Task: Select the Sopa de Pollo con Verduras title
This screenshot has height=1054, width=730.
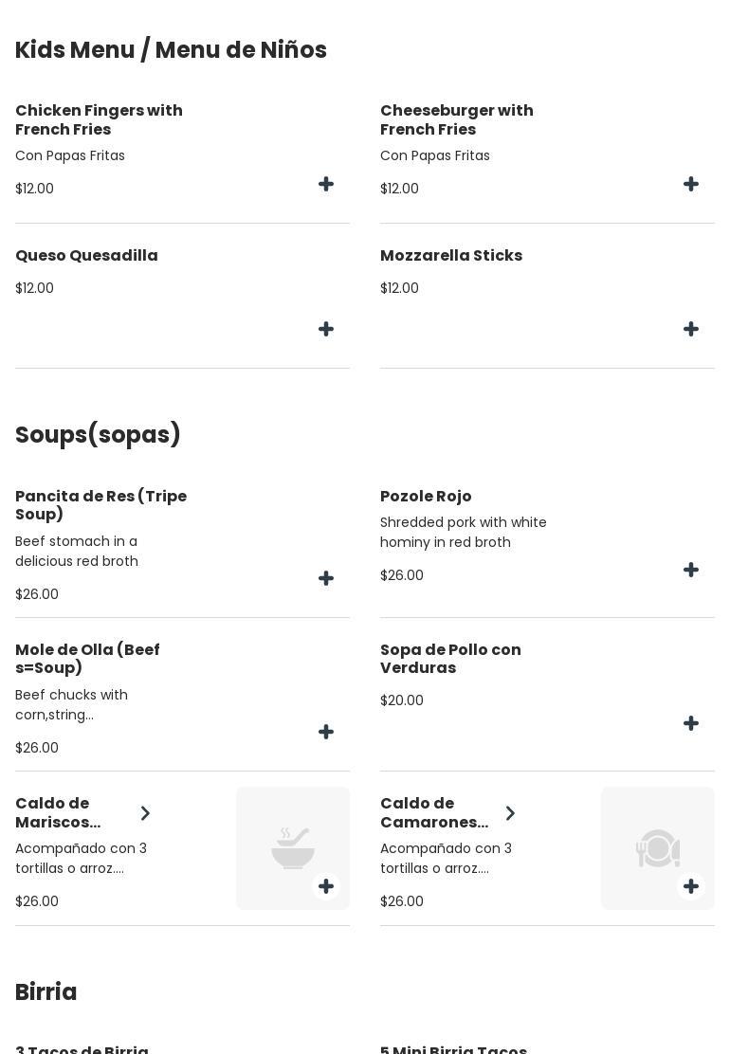Action: point(450,659)
